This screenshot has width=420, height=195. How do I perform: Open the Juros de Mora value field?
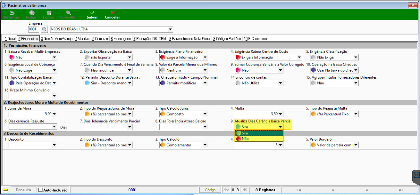click(33, 114)
